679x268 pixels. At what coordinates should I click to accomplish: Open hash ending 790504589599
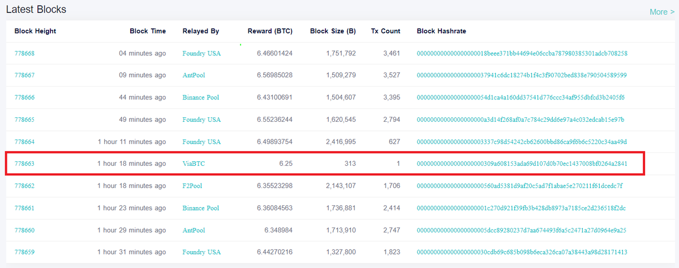[x=522, y=76]
